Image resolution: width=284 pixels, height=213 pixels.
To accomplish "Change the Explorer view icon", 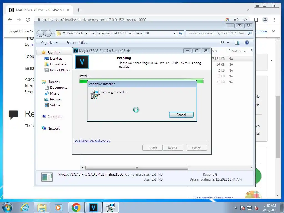I will coord(222,43).
